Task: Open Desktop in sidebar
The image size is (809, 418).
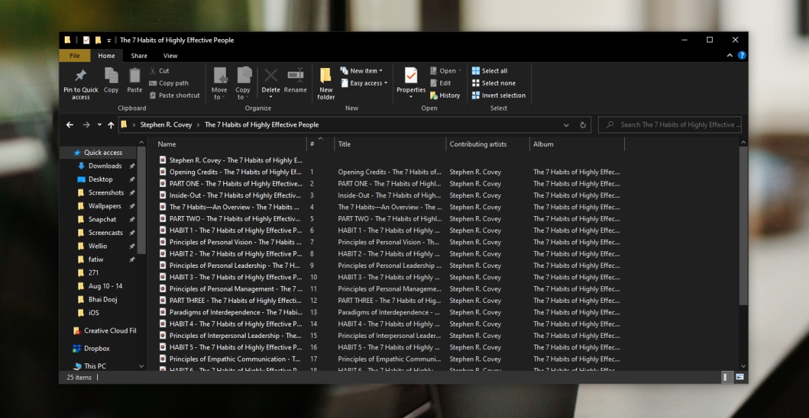Action: point(100,179)
